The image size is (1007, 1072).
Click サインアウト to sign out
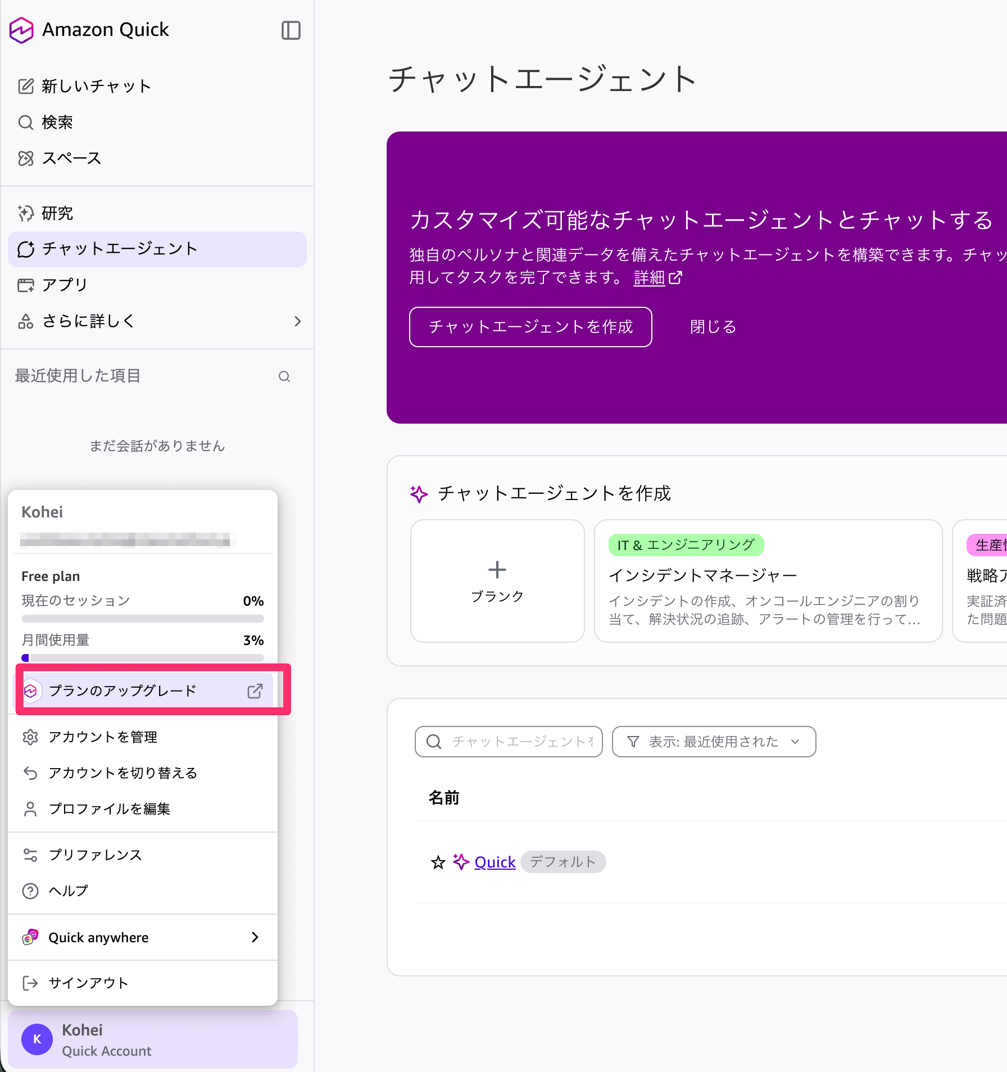coord(143,983)
